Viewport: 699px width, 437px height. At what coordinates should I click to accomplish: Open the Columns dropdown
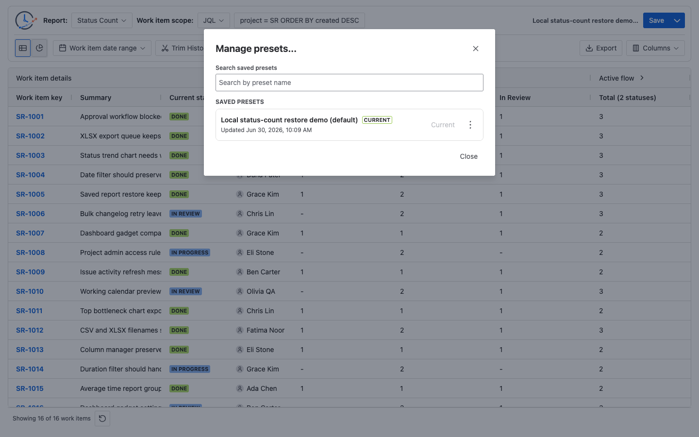[655, 48]
